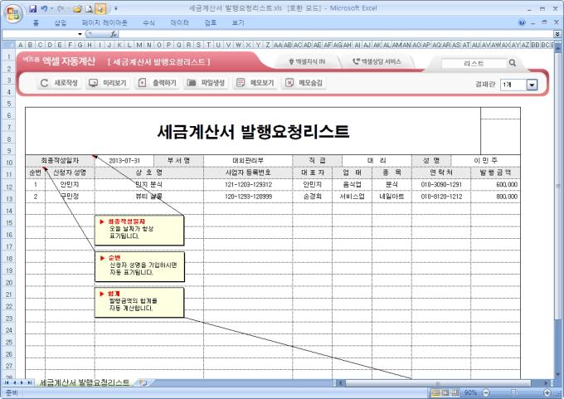Select the phone cell 010-3090-1291
This screenshot has width=564, height=399.
click(x=441, y=185)
